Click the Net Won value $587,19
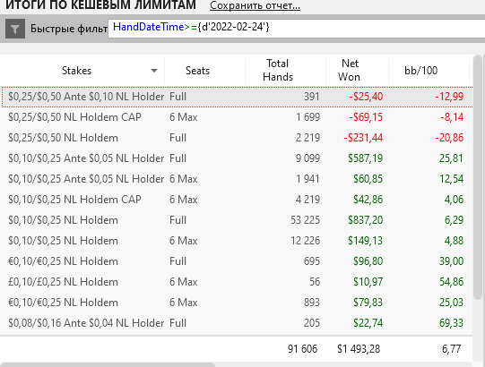 pos(366,158)
